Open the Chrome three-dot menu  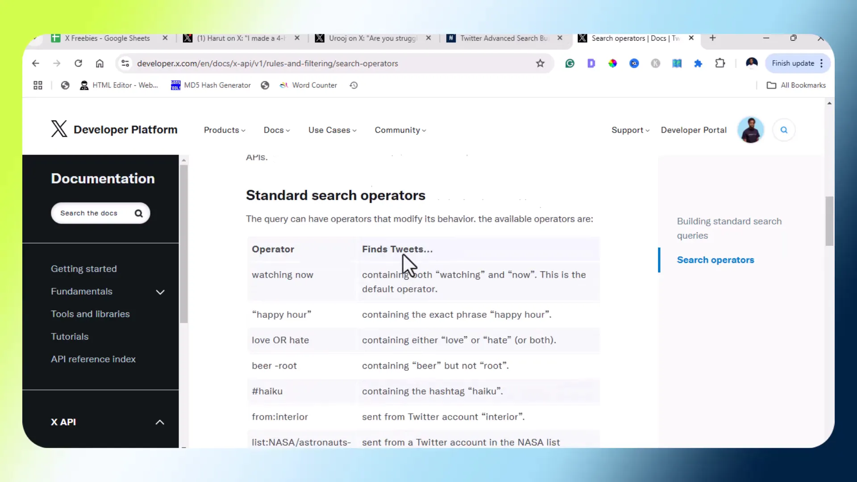tap(821, 63)
